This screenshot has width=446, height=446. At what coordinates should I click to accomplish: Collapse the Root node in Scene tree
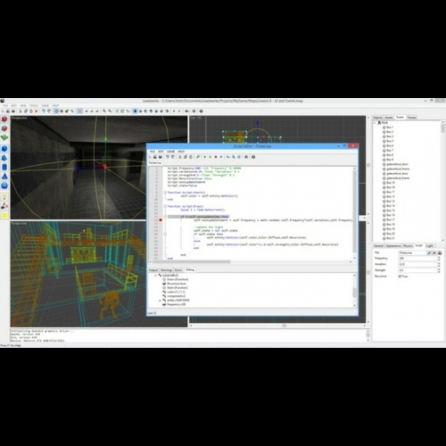coord(375,122)
